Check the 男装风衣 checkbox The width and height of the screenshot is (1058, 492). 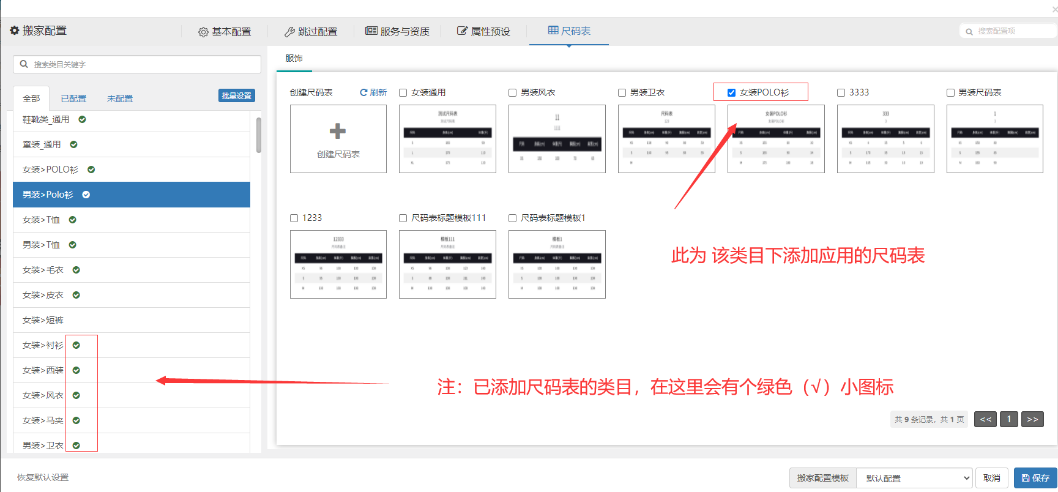(512, 93)
